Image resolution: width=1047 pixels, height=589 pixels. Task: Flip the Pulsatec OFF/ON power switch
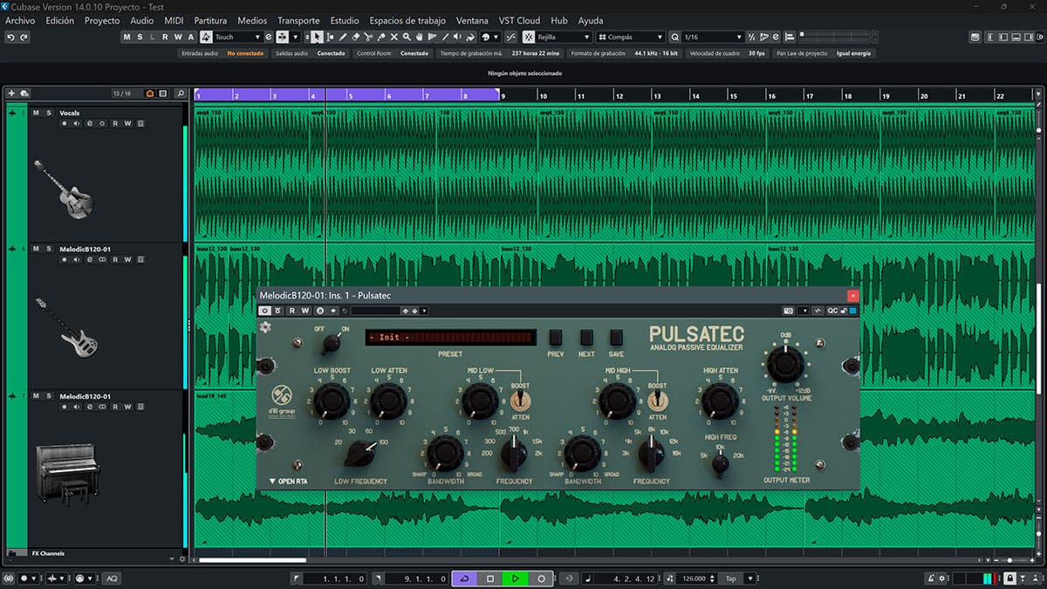331,343
